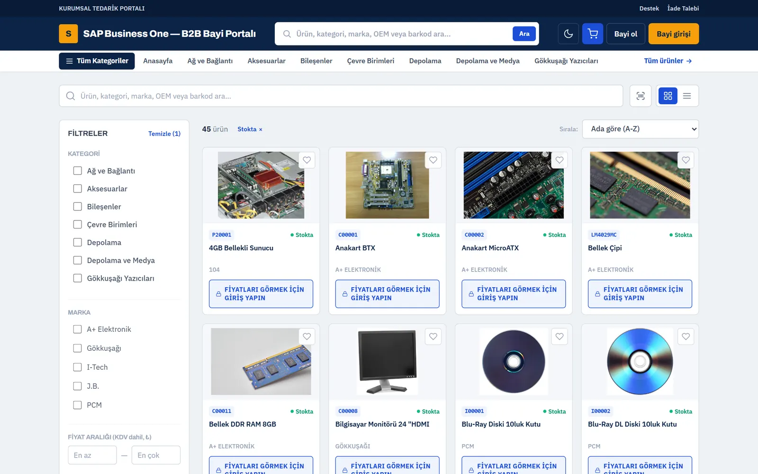Open the Bellek Çipi product thumbnail
The image size is (758, 474).
[x=640, y=185]
